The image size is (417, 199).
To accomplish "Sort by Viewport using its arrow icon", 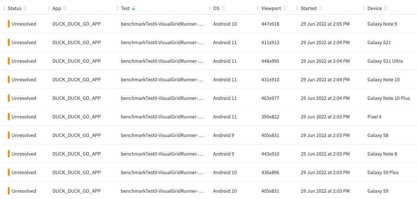I will (285, 8).
